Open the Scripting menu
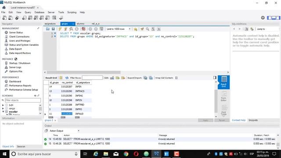Screen dimensions: 281x158 72,12
